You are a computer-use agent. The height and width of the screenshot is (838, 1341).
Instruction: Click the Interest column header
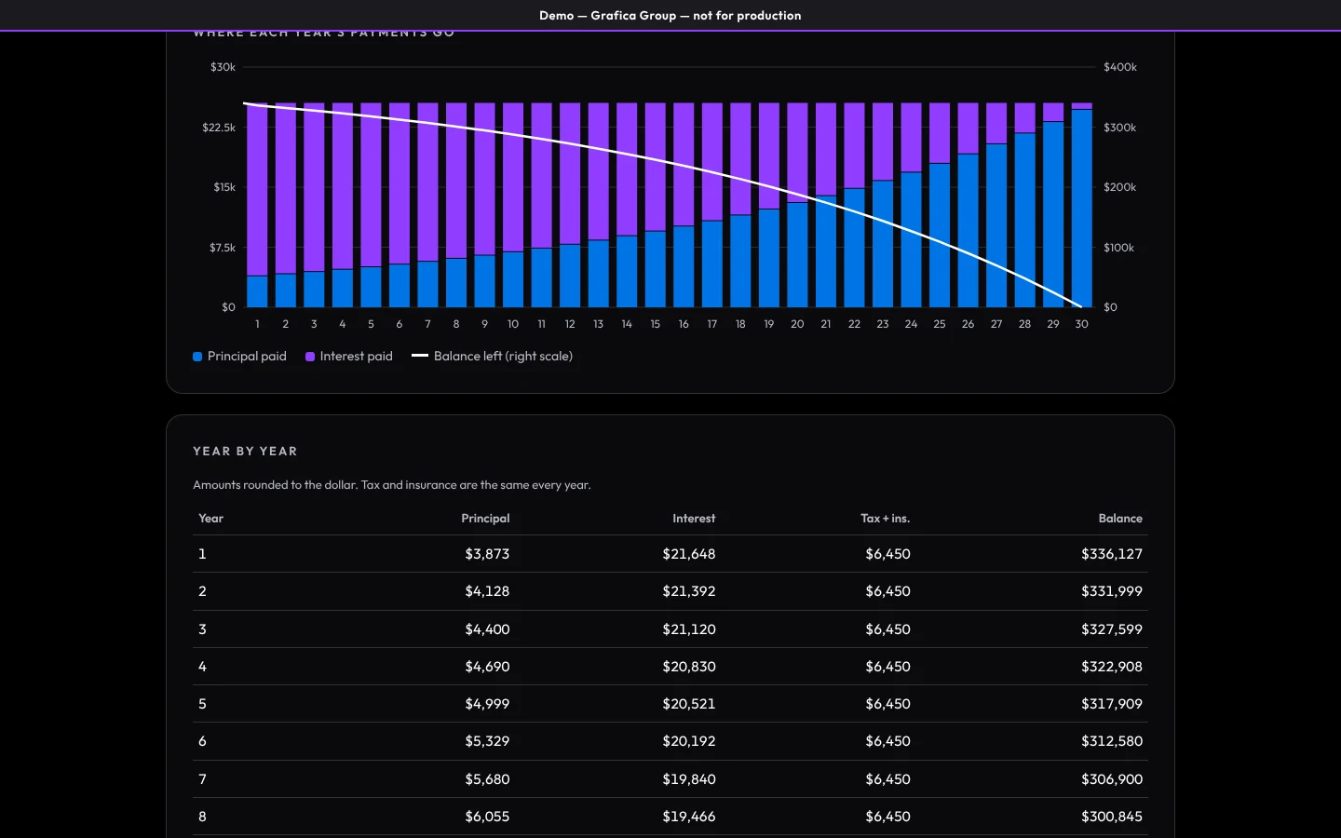coord(694,519)
